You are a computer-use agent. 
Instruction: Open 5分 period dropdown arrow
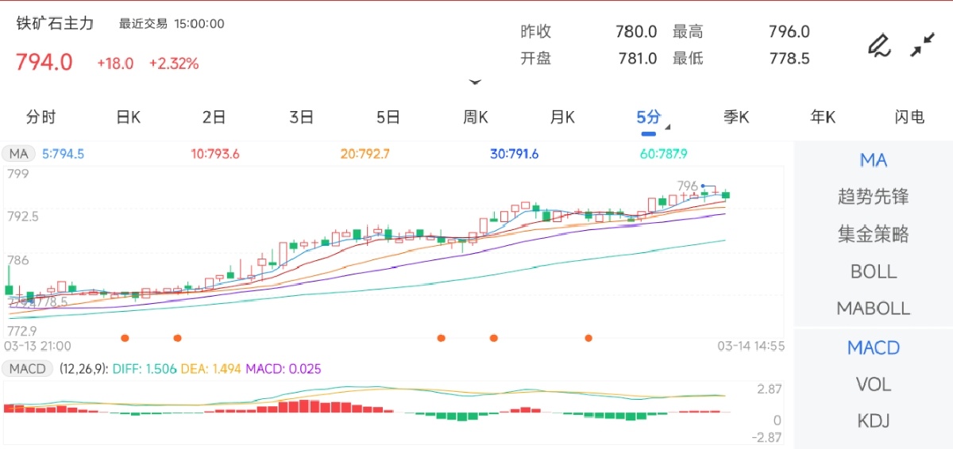coord(667,127)
